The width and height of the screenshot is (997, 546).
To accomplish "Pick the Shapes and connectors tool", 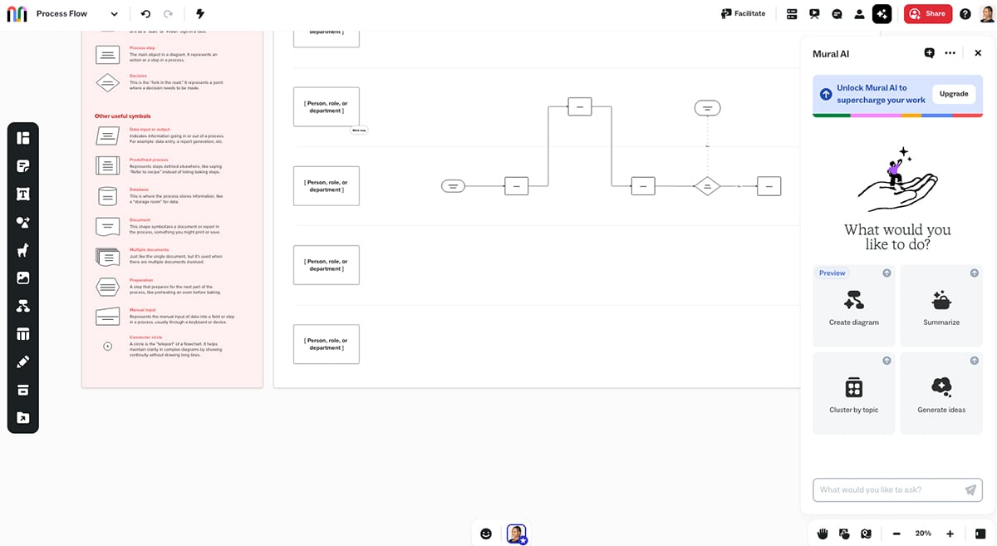I will [22, 221].
